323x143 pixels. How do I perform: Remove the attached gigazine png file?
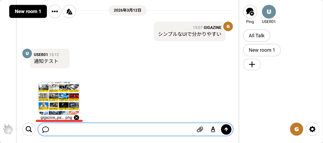click(x=76, y=118)
